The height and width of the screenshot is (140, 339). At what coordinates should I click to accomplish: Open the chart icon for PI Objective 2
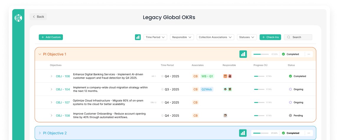[x=243, y=133]
